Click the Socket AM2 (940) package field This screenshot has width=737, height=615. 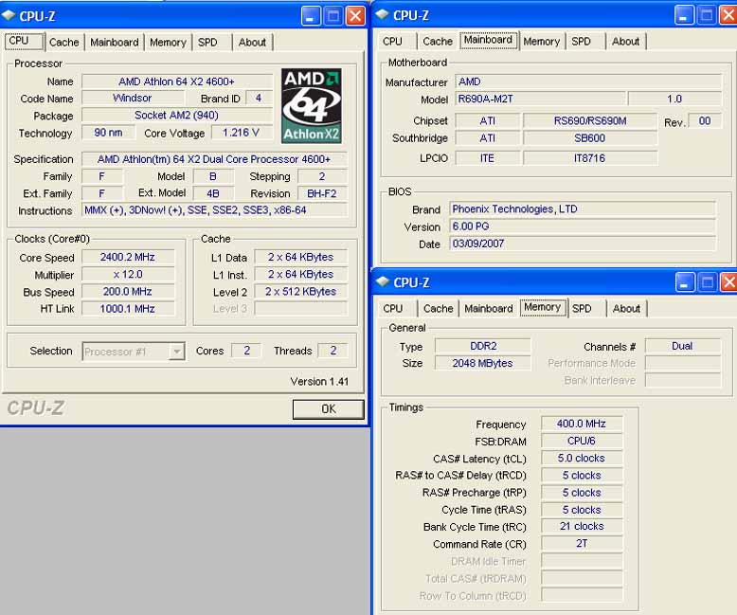click(x=177, y=116)
